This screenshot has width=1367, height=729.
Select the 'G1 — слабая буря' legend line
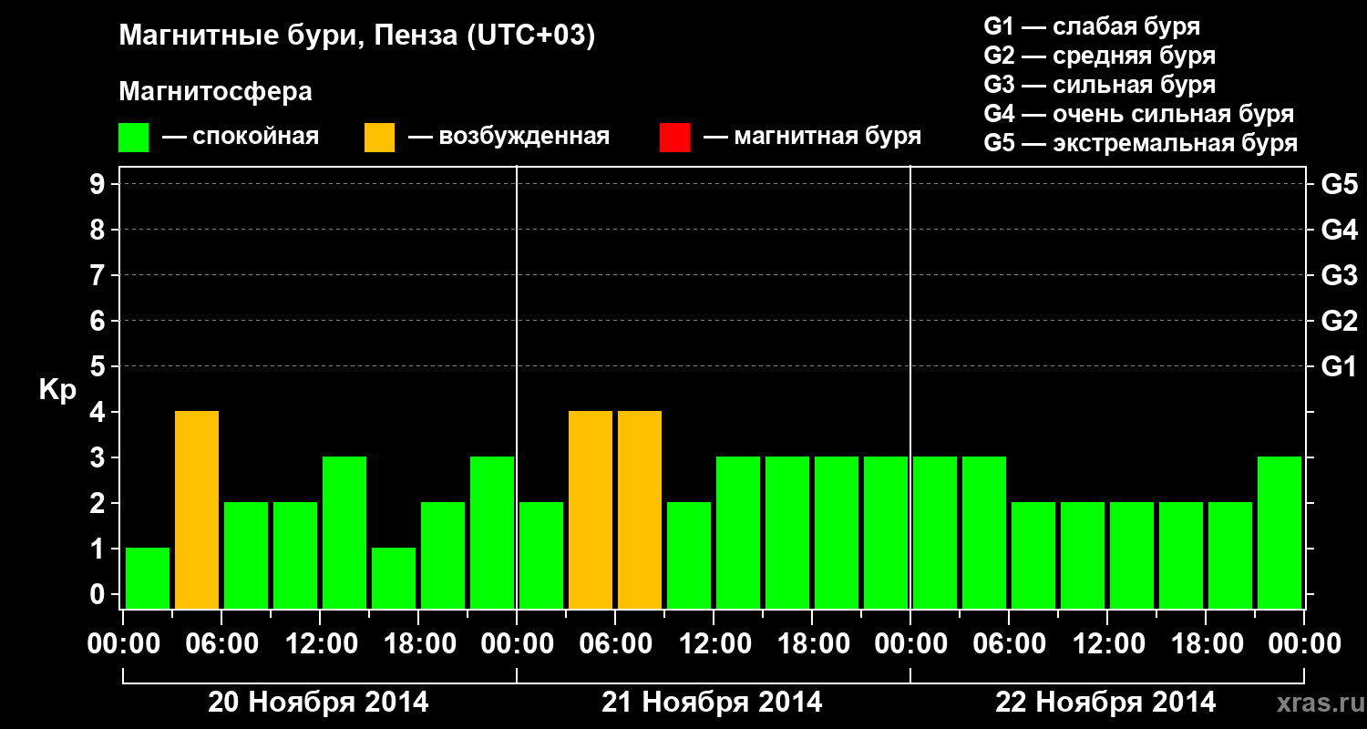1092,26
